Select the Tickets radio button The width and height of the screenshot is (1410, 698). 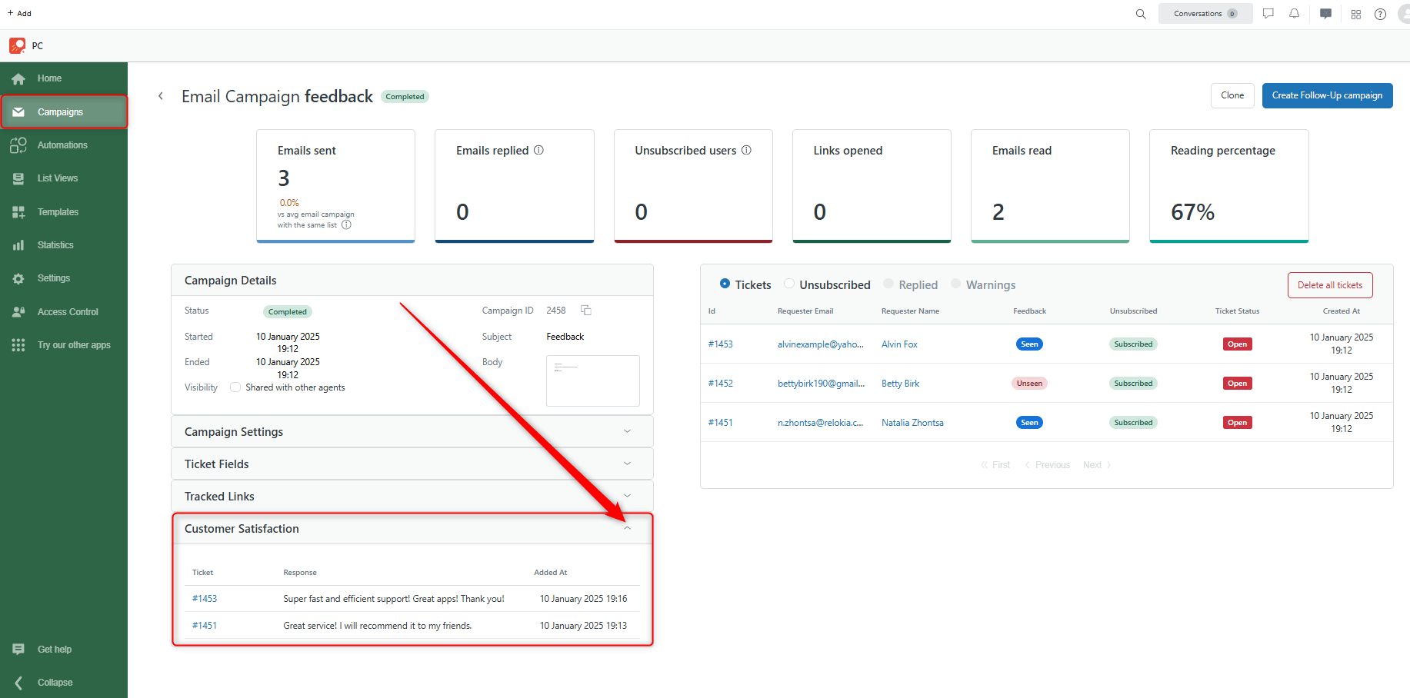point(725,284)
